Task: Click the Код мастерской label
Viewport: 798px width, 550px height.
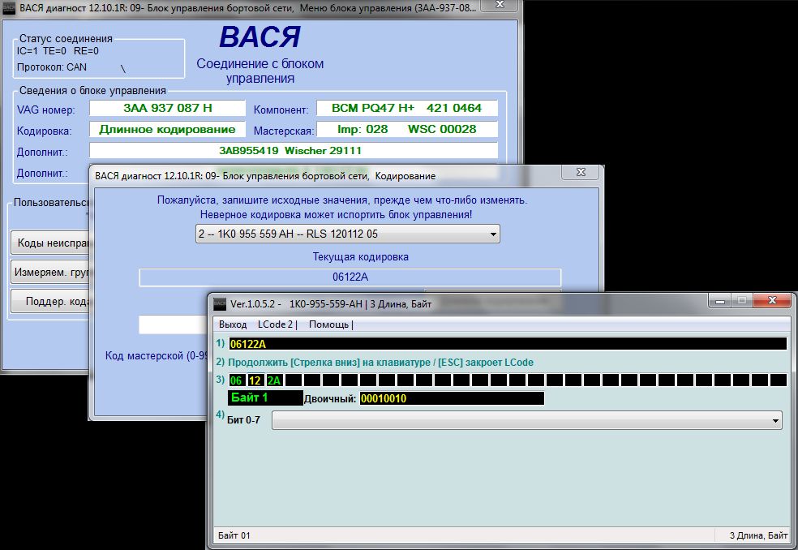Action: point(157,355)
